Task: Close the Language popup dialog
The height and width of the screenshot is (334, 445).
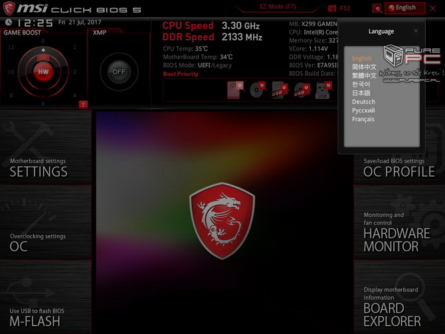Action: (416, 31)
